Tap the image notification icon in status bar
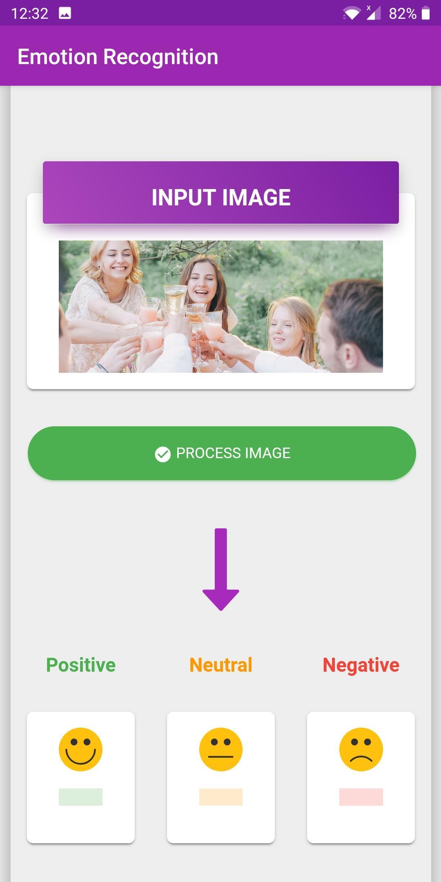The width and height of the screenshot is (441, 882). [x=65, y=13]
